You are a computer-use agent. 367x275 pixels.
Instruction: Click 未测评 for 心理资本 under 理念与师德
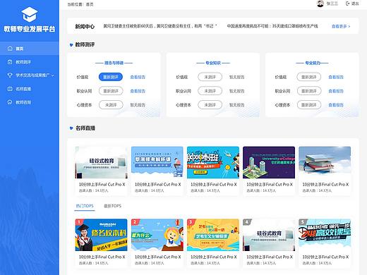[111, 105]
